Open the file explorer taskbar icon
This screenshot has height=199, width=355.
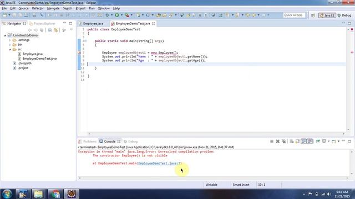[x=38, y=194]
